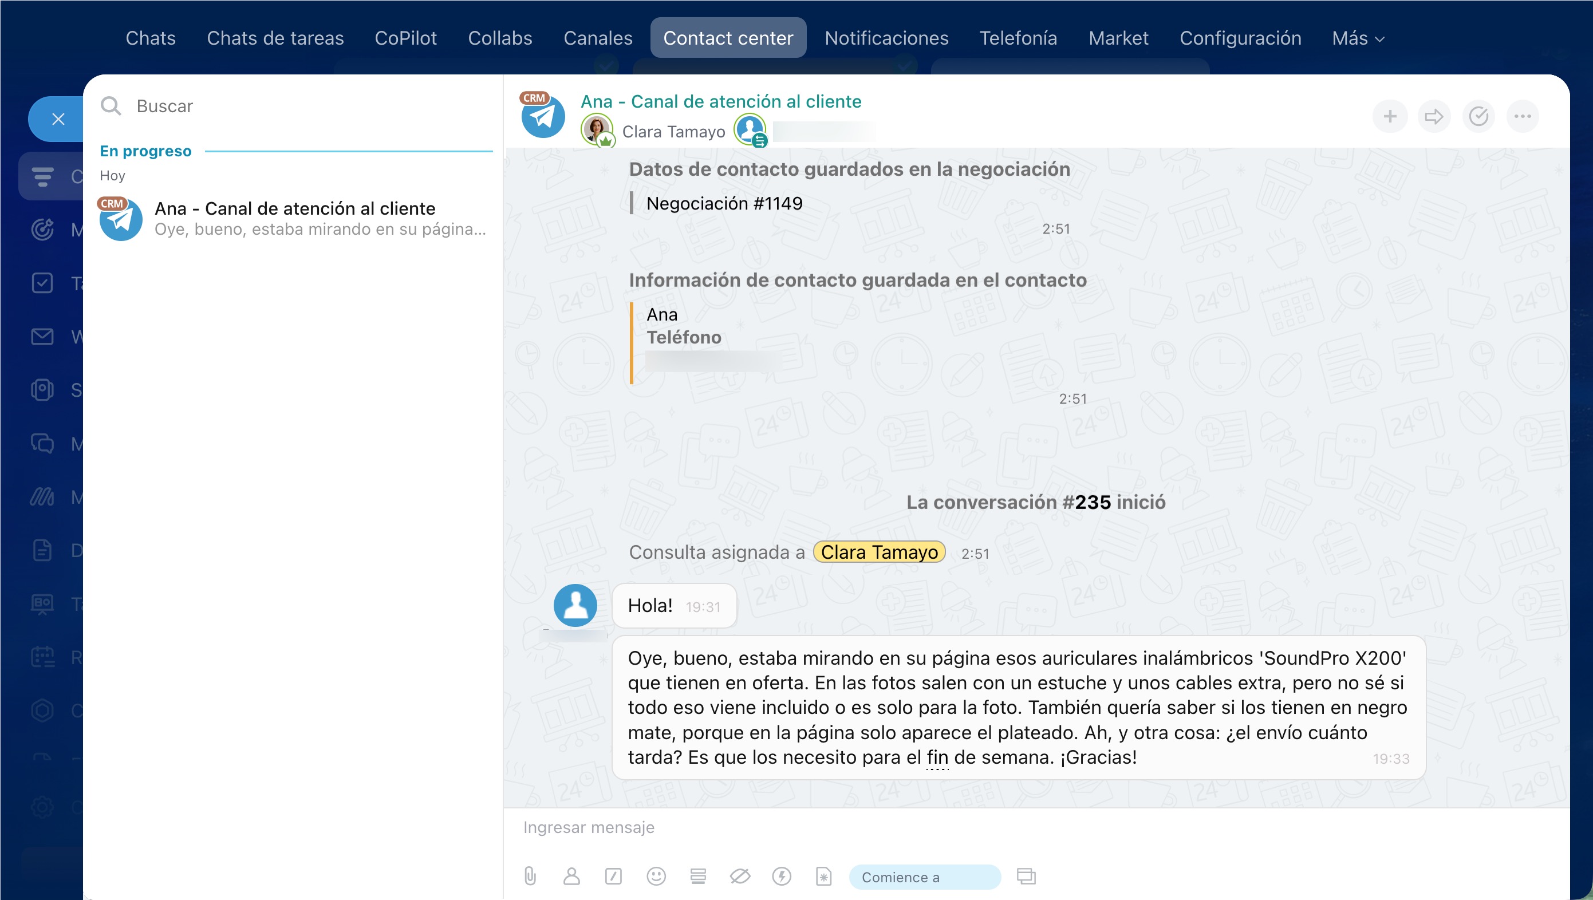Image resolution: width=1593 pixels, height=900 pixels.
Task: Click the paperclip attach file icon
Action: pyautogui.click(x=530, y=876)
